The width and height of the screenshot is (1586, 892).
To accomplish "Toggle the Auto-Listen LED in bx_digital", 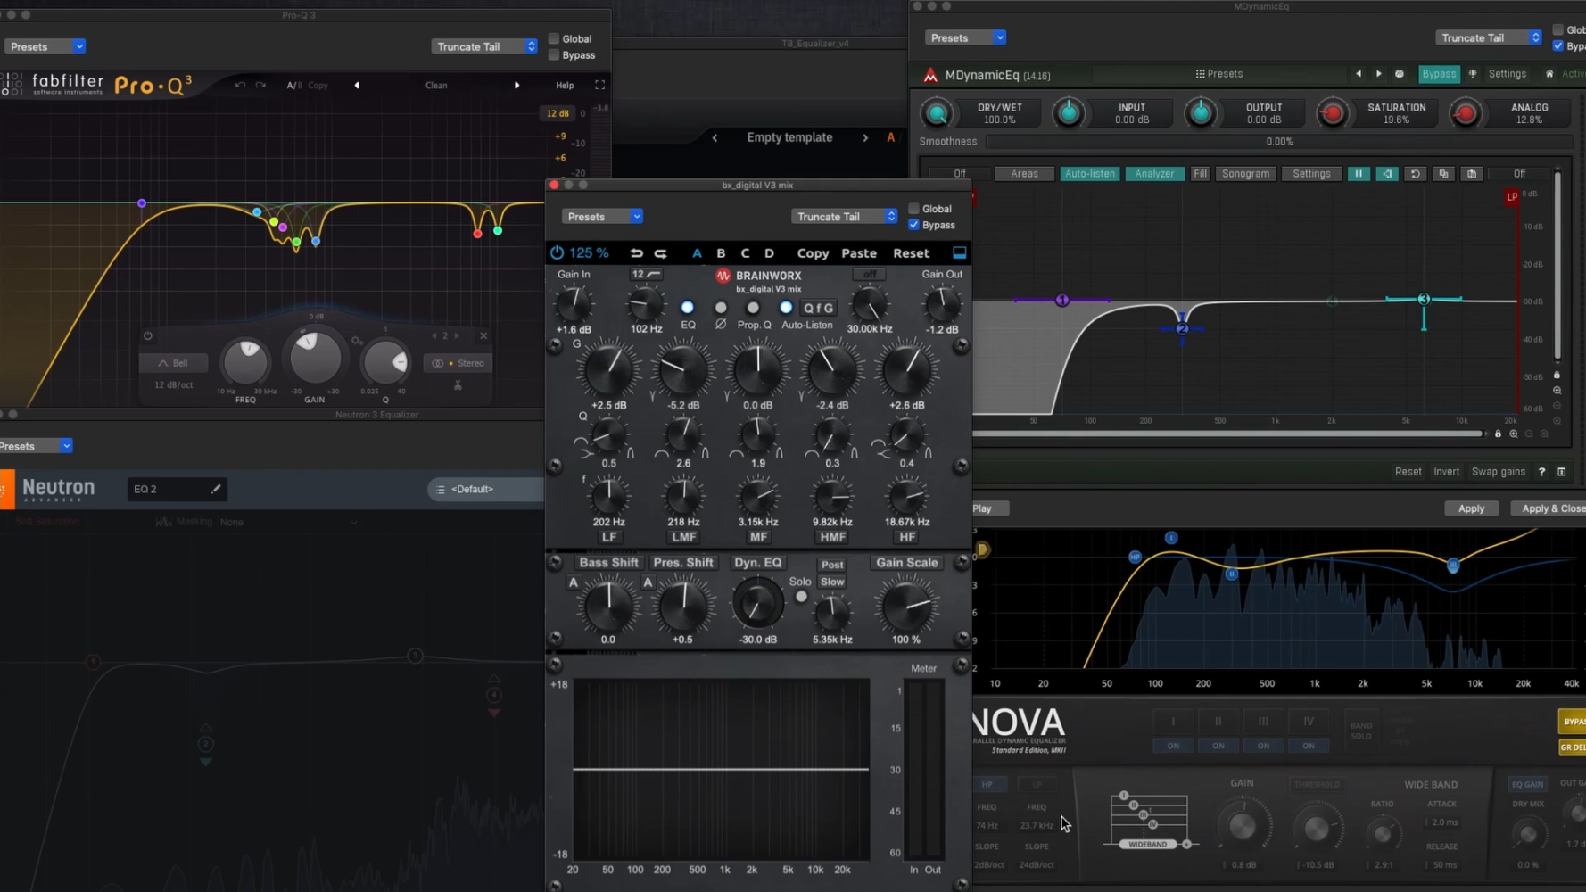I will click(x=786, y=308).
